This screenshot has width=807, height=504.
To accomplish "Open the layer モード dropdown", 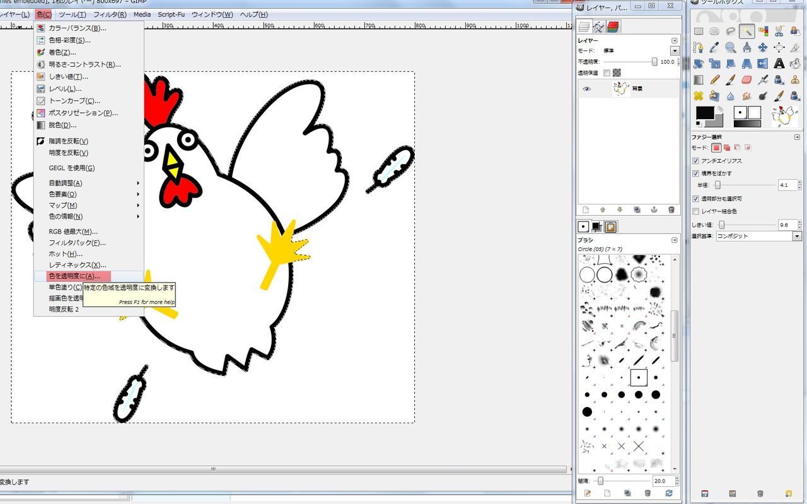I will coord(675,51).
